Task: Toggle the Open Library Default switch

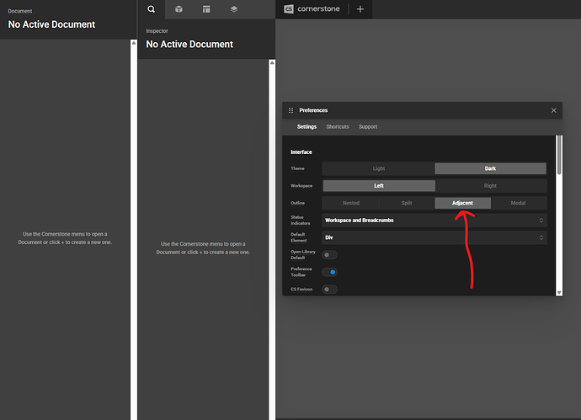Action: coord(329,254)
